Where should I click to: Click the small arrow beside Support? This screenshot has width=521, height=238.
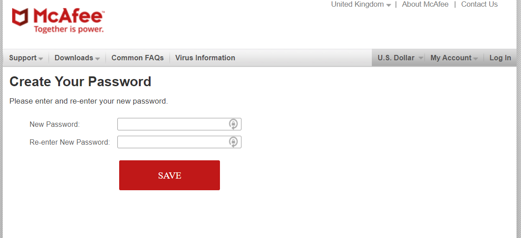point(40,58)
